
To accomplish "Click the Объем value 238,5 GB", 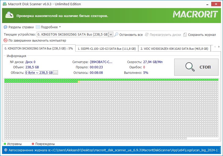I will pos(32,67).
